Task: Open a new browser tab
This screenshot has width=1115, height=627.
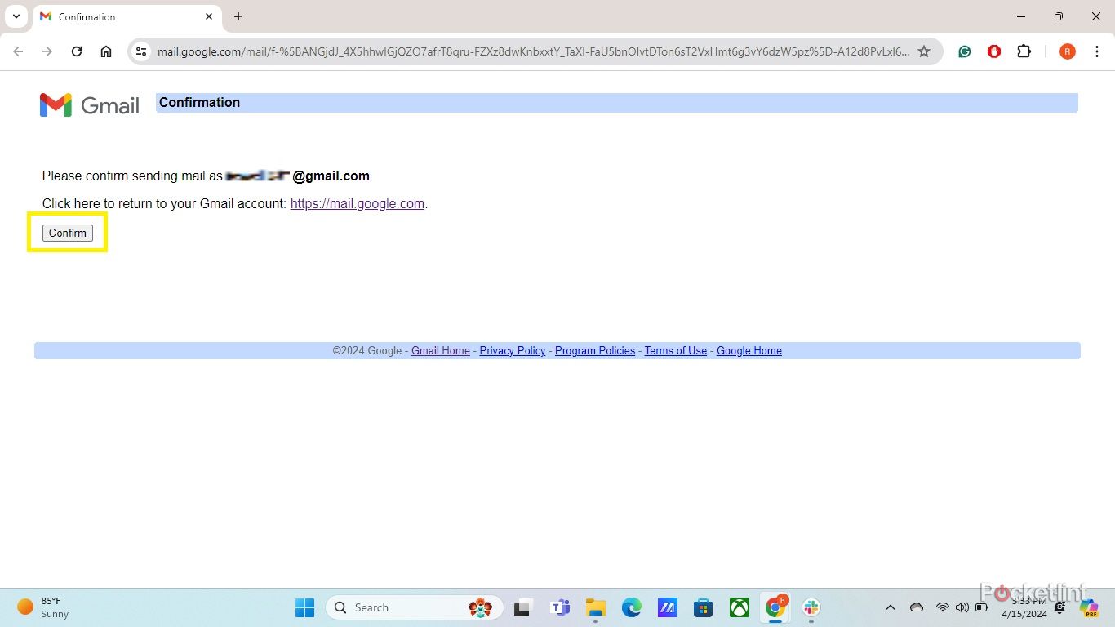Action: point(238,16)
